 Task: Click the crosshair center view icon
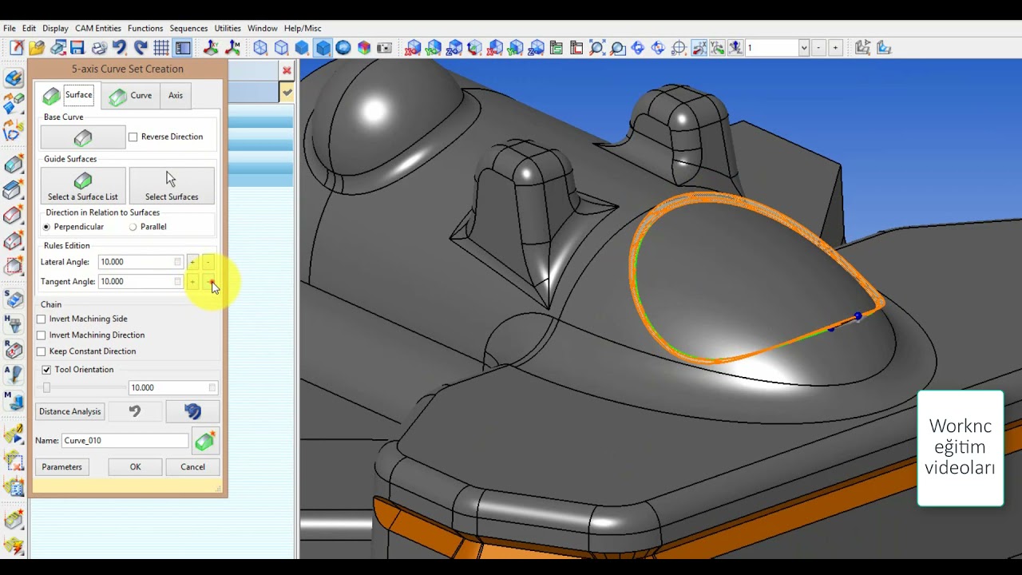click(679, 48)
